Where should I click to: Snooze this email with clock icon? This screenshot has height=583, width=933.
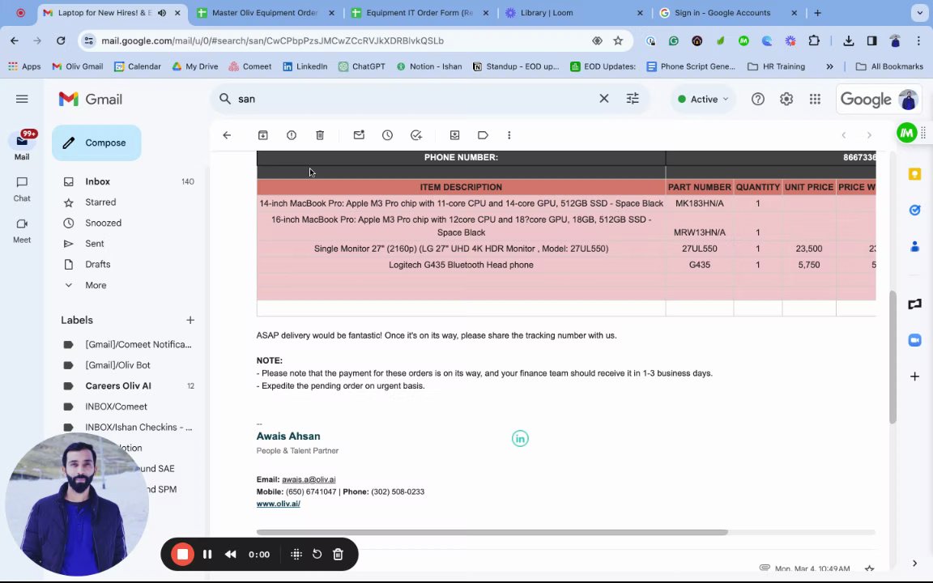387,135
